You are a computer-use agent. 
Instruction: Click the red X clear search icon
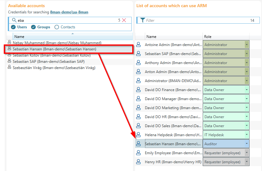(x=124, y=20)
